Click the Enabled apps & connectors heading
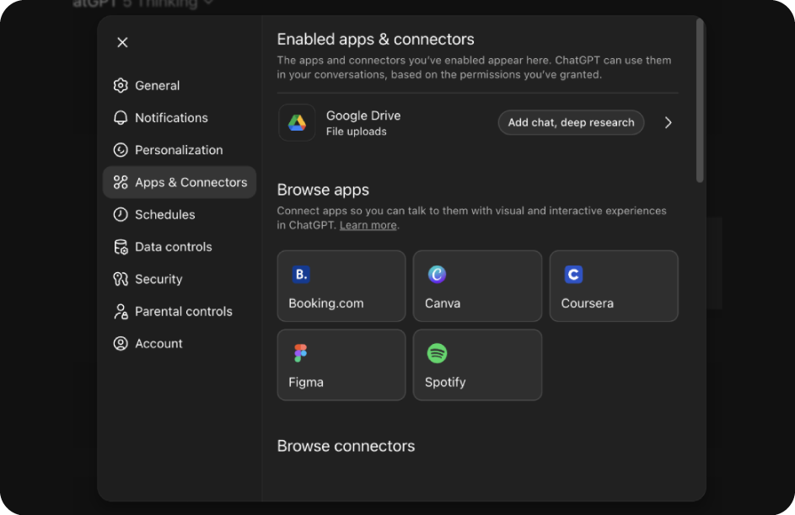The image size is (795, 515). (x=376, y=40)
